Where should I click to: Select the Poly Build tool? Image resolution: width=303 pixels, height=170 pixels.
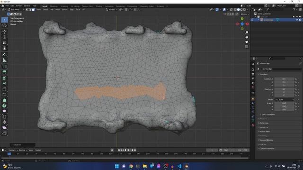pos(4,100)
